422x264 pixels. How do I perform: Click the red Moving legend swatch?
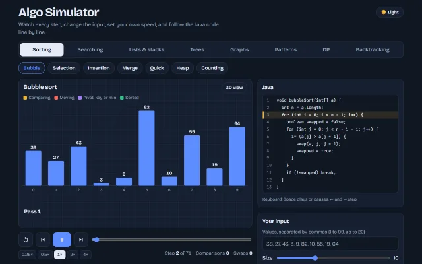56,98
